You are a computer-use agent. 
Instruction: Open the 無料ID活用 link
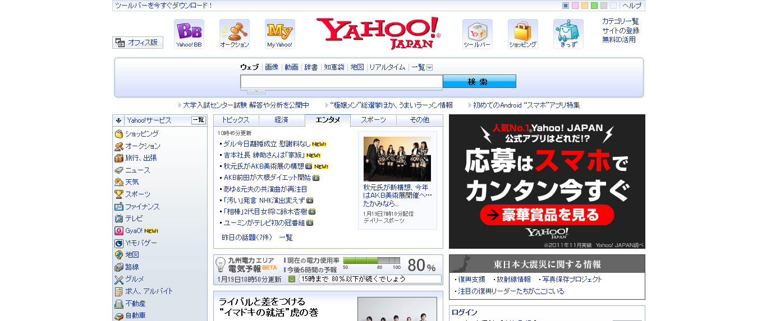click(x=619, y=39)
